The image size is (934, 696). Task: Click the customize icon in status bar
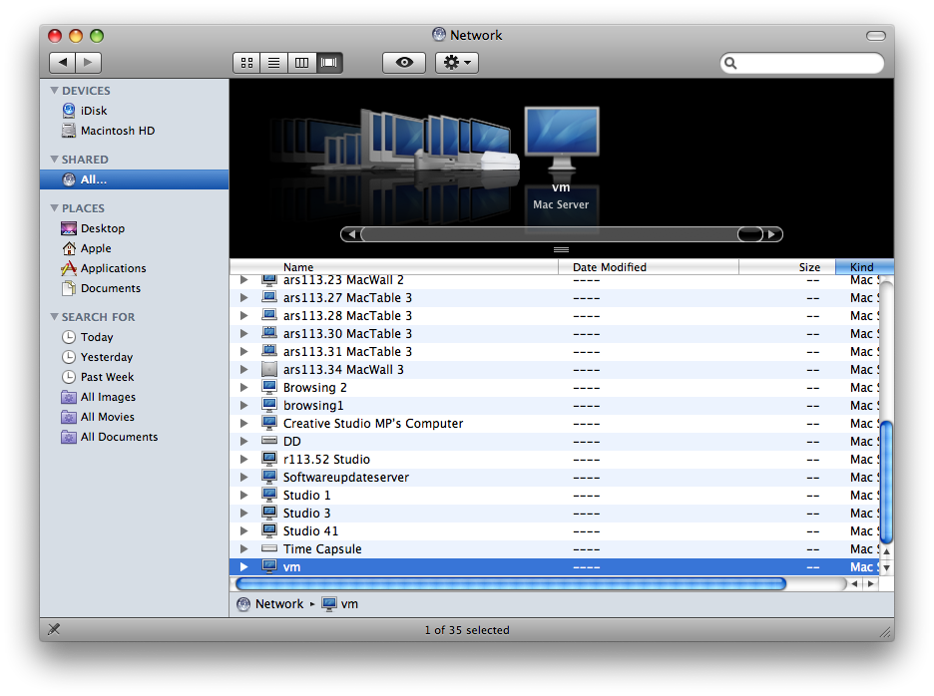coord(54,629)
